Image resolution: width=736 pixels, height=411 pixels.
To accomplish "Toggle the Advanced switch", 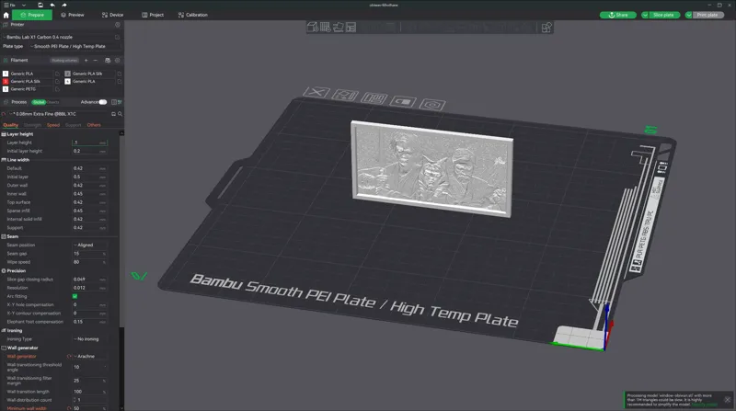I will (x=102, y=102).
